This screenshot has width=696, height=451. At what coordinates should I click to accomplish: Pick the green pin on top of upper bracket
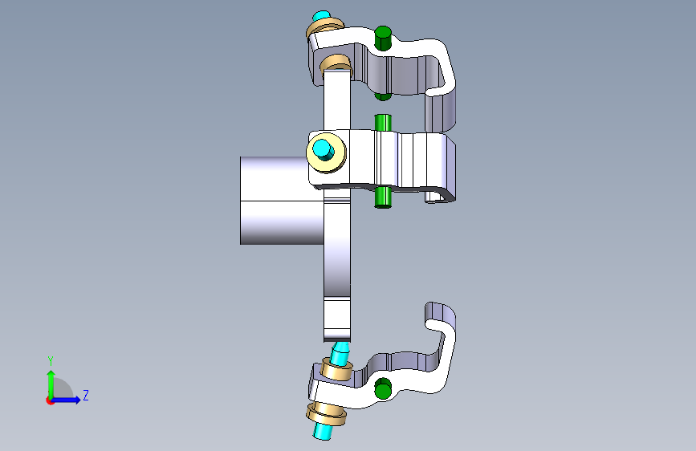[x=383, y=38]
